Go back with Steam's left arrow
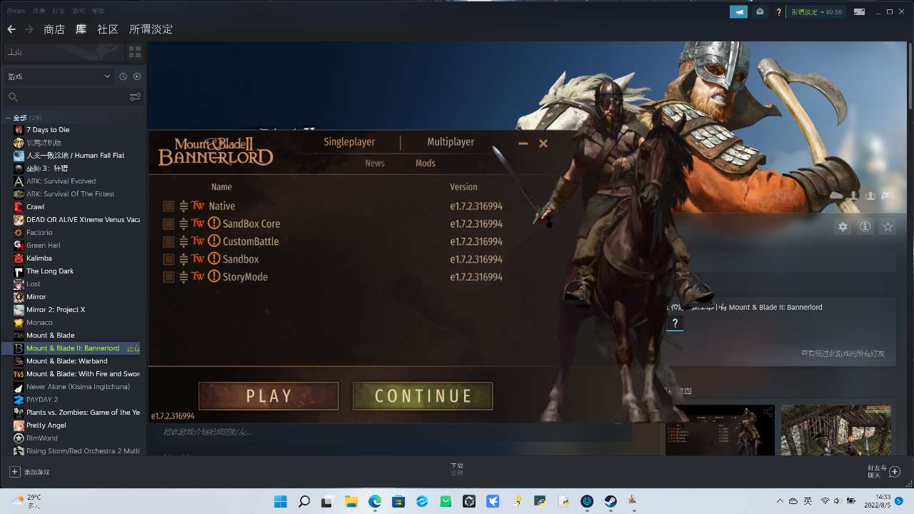Viewport: 914px width, 514px height. [11, 29]
